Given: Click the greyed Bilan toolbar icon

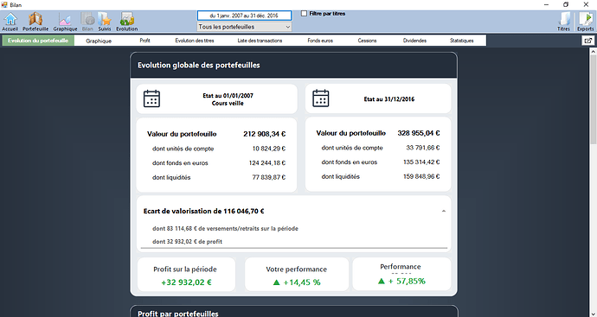Looking at the screenshot, I should pos(87,22).
